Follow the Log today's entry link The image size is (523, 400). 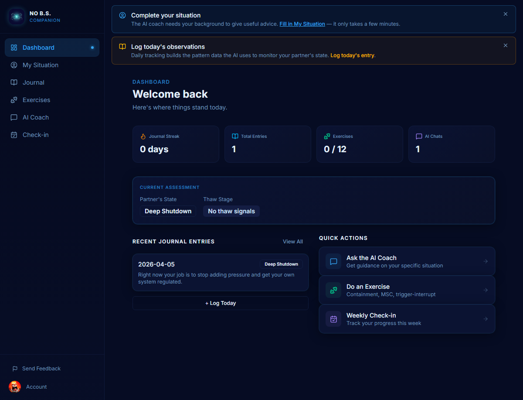point(352,55)
